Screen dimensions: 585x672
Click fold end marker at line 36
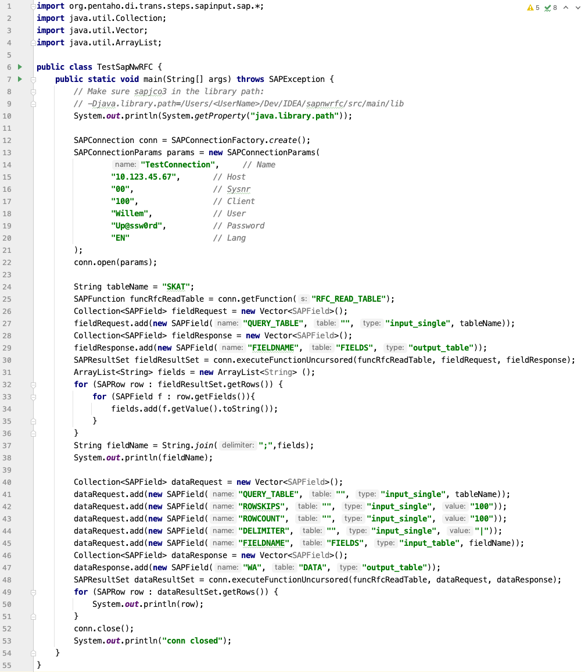point(34,434)
